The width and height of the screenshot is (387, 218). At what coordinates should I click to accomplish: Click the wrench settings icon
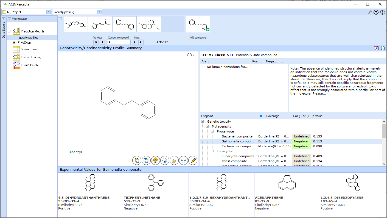click(x=370, y=12)
